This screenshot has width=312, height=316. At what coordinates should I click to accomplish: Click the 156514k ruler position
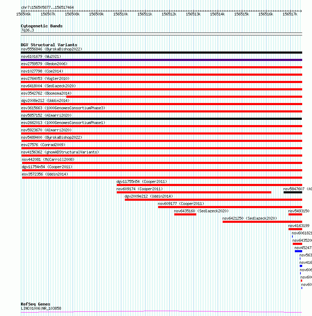217,14
